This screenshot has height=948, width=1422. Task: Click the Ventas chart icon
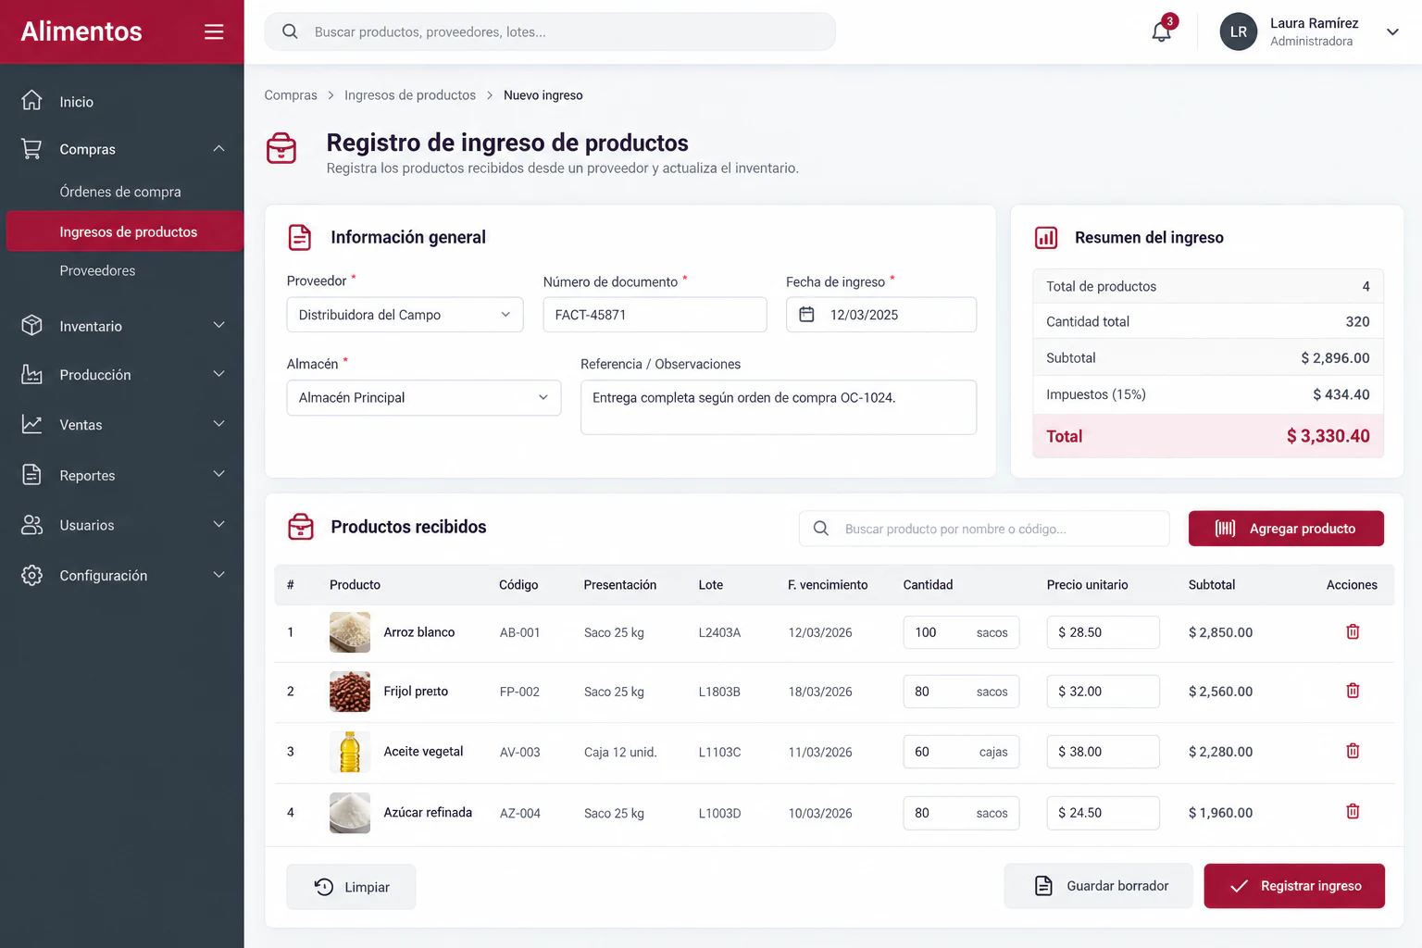[31, 424]
